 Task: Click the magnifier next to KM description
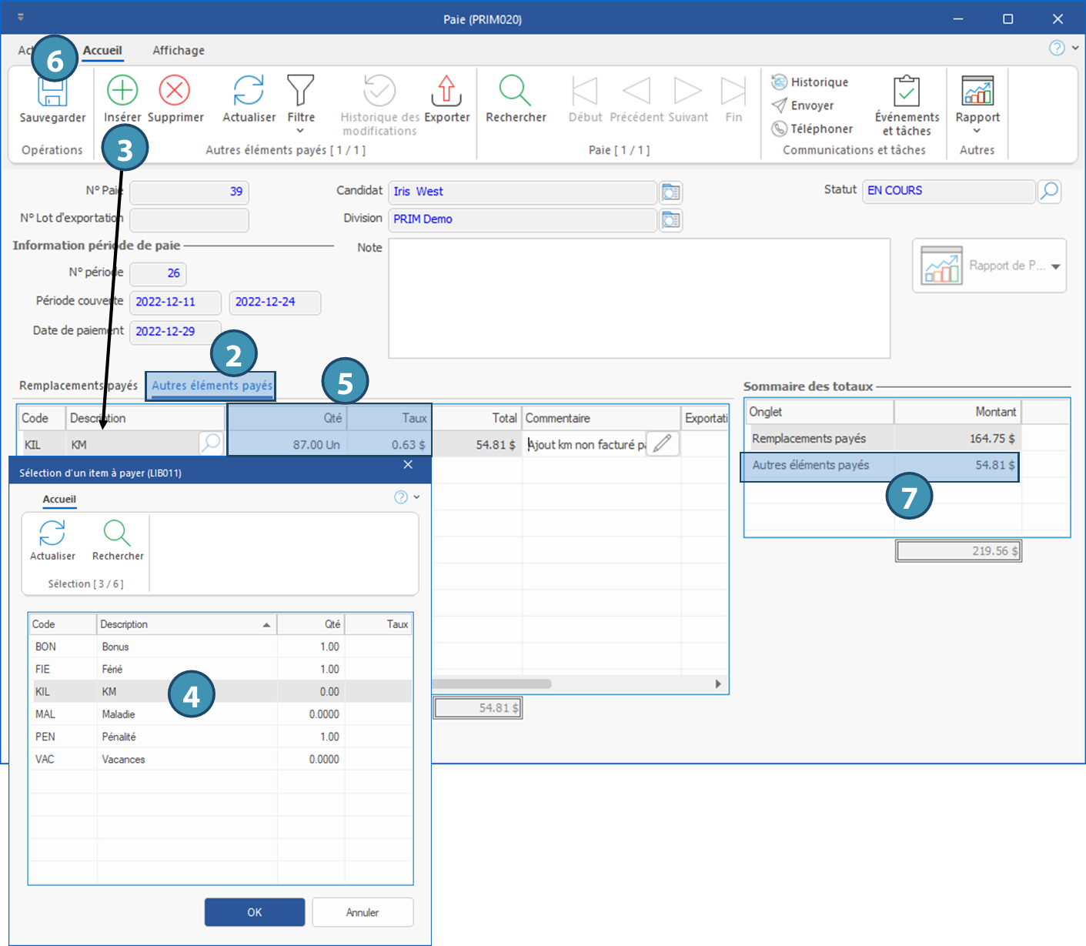click(210, 443)
